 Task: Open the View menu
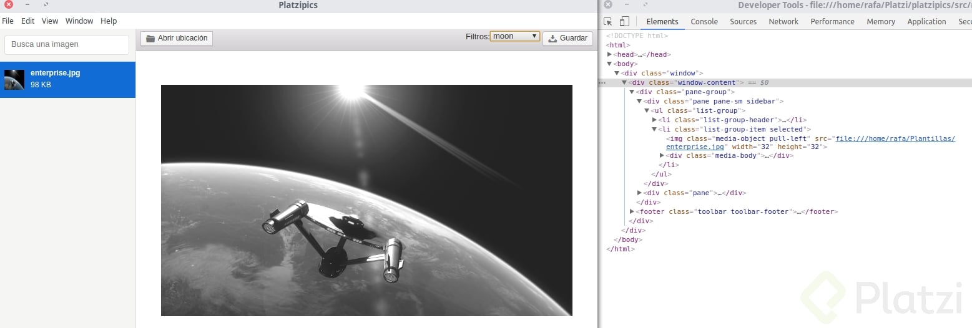[x=50, y=21]
